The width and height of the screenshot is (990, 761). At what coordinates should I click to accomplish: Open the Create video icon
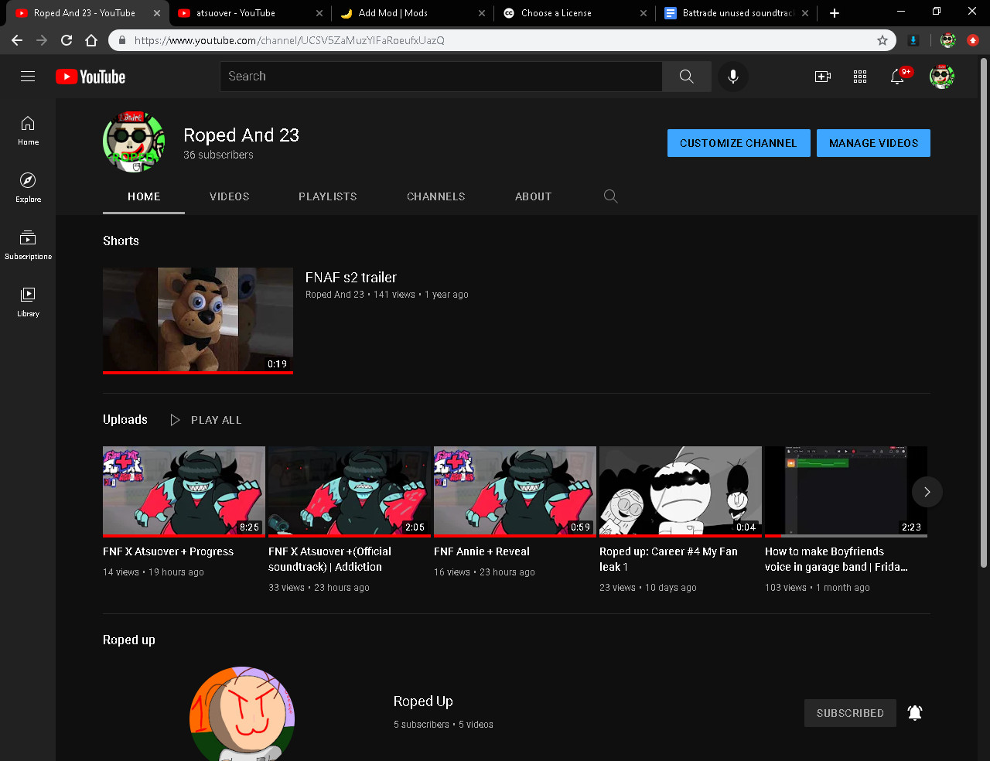click(x=822, y=77)
